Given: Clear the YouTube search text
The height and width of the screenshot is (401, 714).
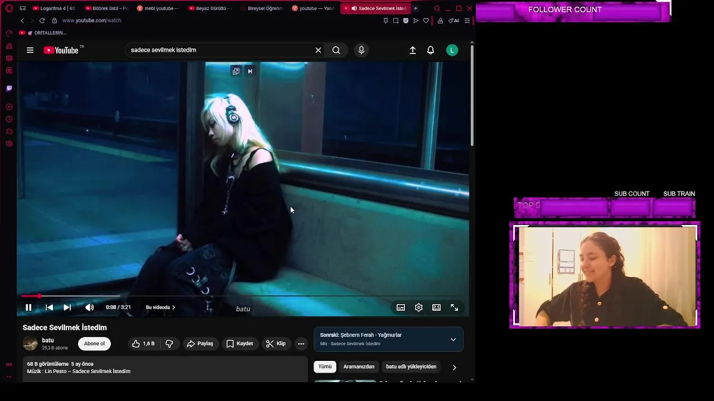Looking at the screenshot, I should pyautogui.click(x=318, y=50).
